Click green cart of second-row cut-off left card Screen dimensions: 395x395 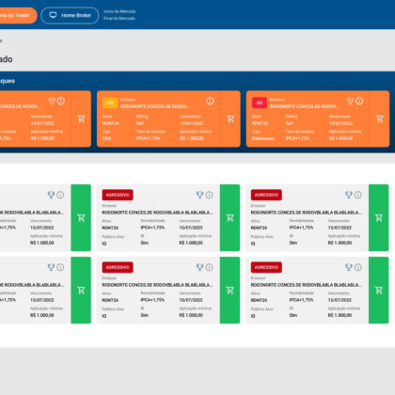81,291
